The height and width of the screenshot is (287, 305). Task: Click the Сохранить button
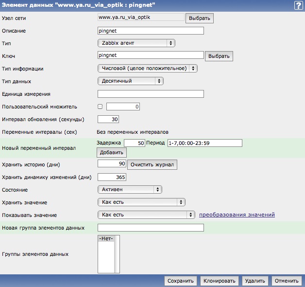click(181, 281)
